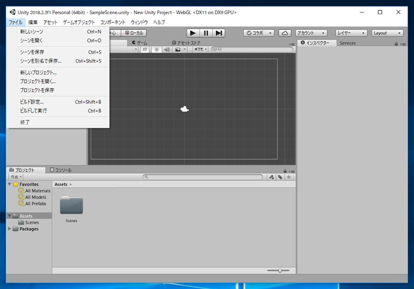This screenshot has height=289, width=414.
Task: Open the Help (ヘルプ) menu
Action: (159, 22)
